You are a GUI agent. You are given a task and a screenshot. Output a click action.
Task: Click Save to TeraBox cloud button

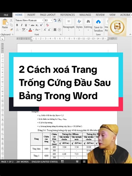coord(98,26)
